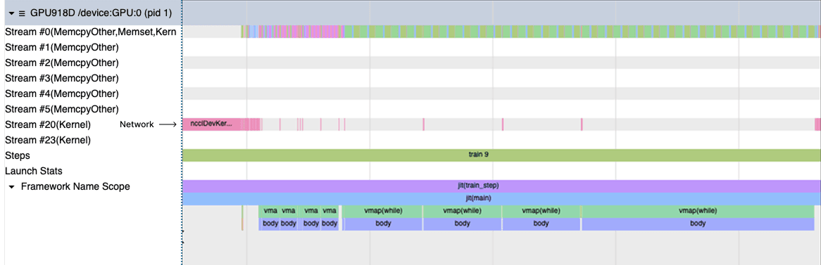Select the jit(main) scope bar
This screenshot has width=821, height=265.
[501, 198]
